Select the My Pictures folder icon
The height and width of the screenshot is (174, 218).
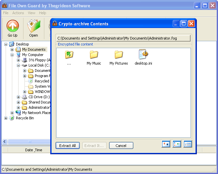pyautogui.click(x=118, y=55)
